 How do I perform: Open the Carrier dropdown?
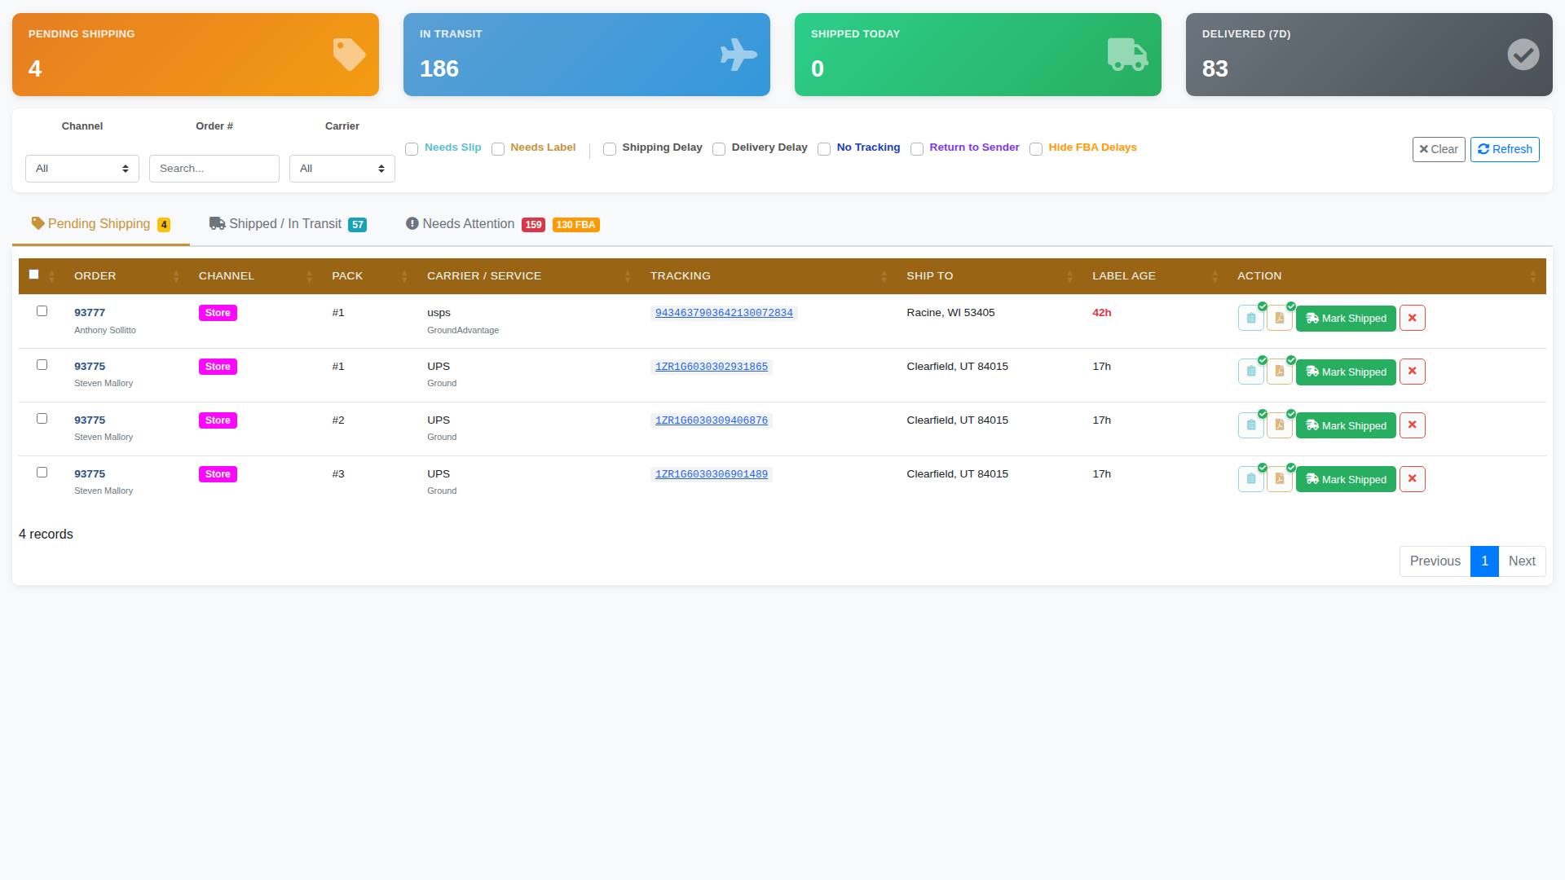click(x=342, y=168)
